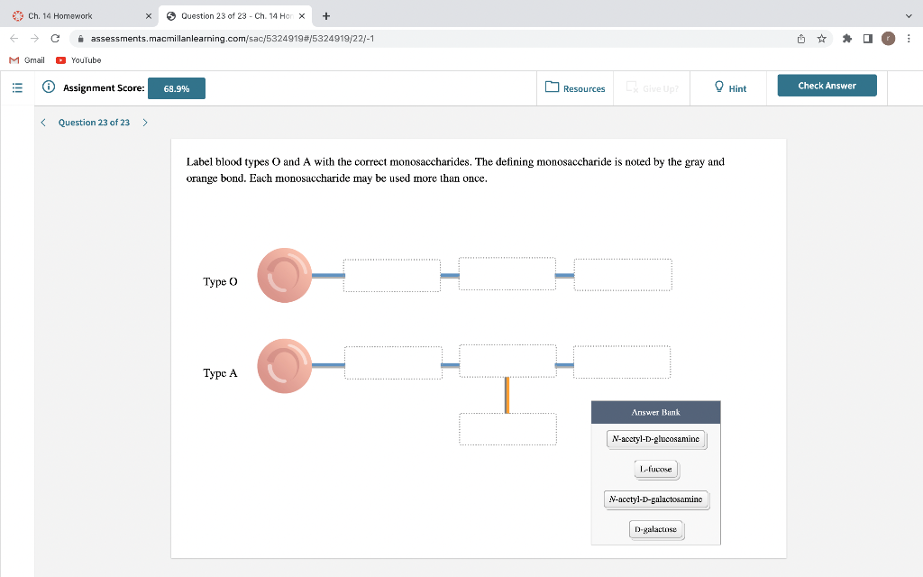Click the site lock icon in address bar
Screen dimensions: 923x577
click(80, 38)
